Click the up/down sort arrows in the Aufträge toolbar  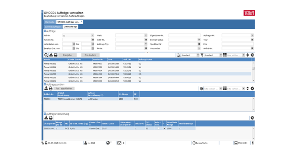pos(247,55)
